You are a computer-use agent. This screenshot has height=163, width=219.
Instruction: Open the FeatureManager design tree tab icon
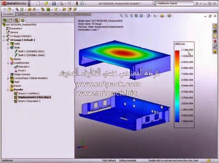(5, 20)
